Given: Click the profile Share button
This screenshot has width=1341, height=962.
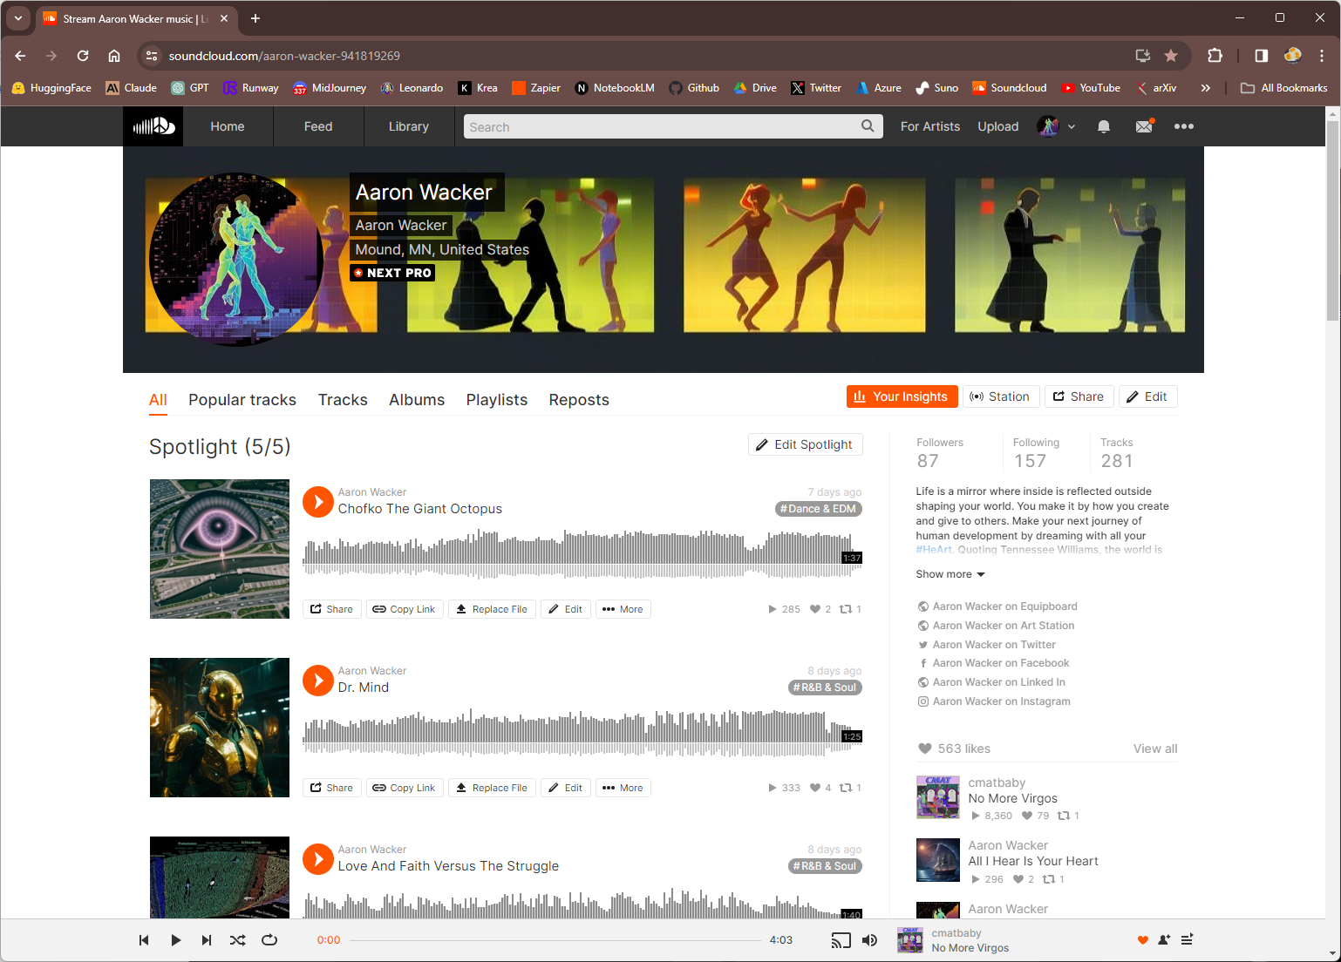Looking at the screenshot, I should [x=1079, y=396].
